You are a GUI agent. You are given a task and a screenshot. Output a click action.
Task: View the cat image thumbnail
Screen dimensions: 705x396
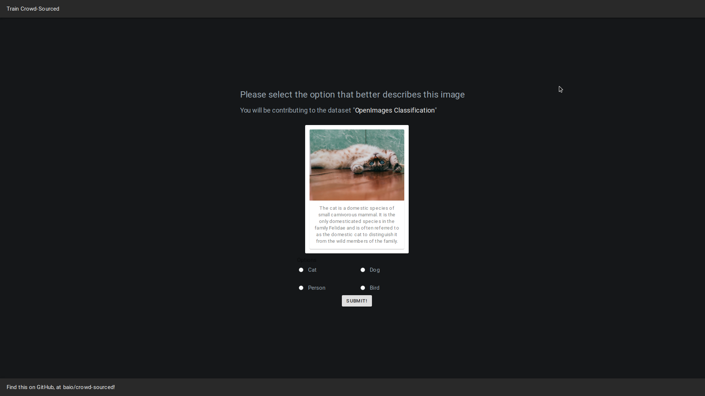(x=357, y=164)
